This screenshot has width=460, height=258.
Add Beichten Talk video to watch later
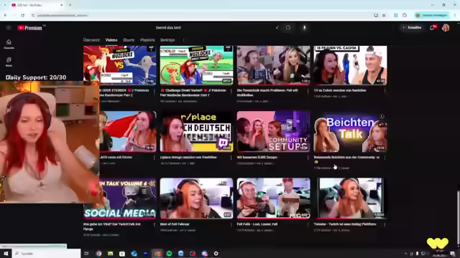[x=382, y=116]
